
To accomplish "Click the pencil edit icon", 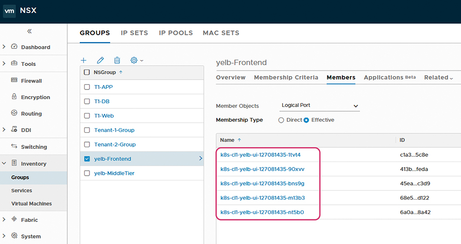I will (100, 60).
